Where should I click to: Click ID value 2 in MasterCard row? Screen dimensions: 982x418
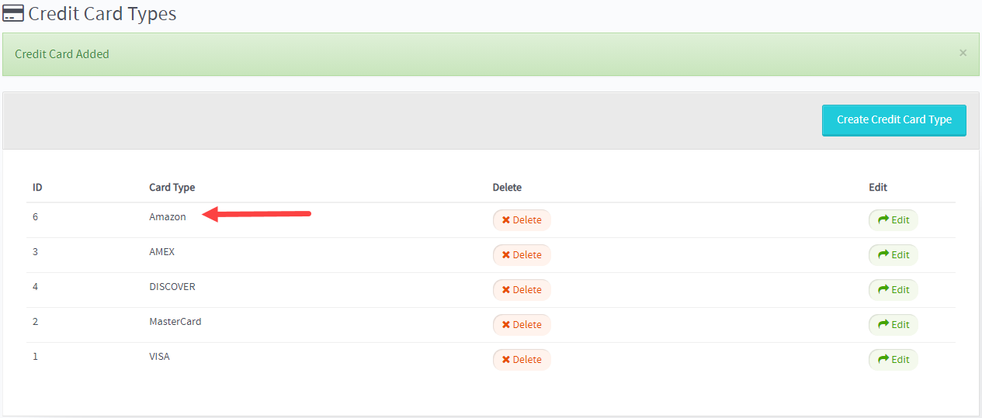click(36, 322)
